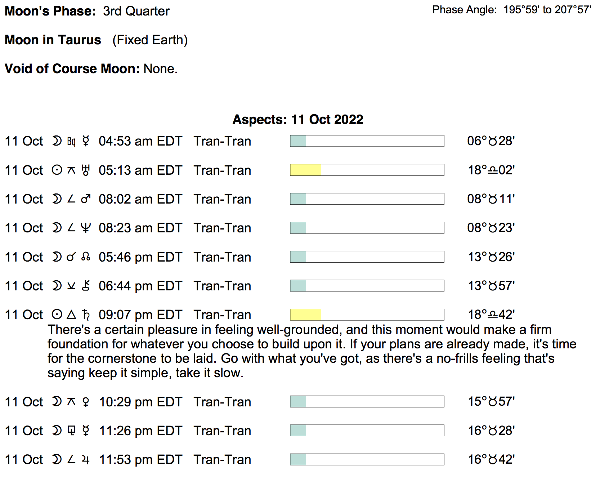This screenshot has width=600, height=477.
Task: Select the North Node glyph at 05:46 pm
Action: pyautogui.click(x=86, y=257)
